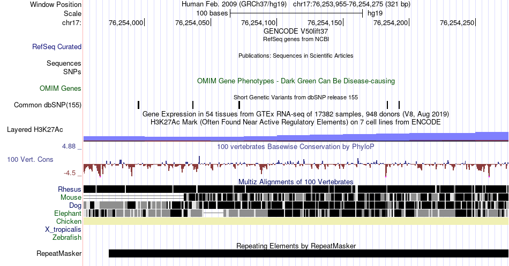
Task: Click the Elephant alignment row label
Action: (x=68, y=214)
